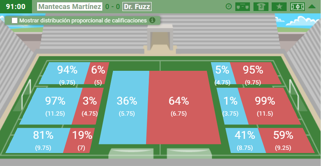The height and width of the screenshot is (166, 321).
Task: Select the red 59% sector
Action: tap(285, 140)
